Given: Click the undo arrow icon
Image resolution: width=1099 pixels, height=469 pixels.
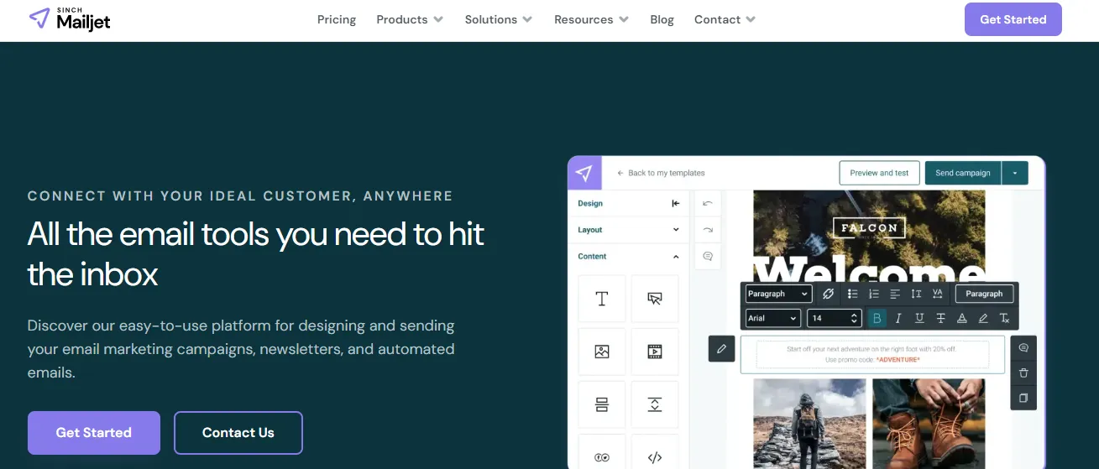Looking at the screenshot, I should [x=708, y=203].
